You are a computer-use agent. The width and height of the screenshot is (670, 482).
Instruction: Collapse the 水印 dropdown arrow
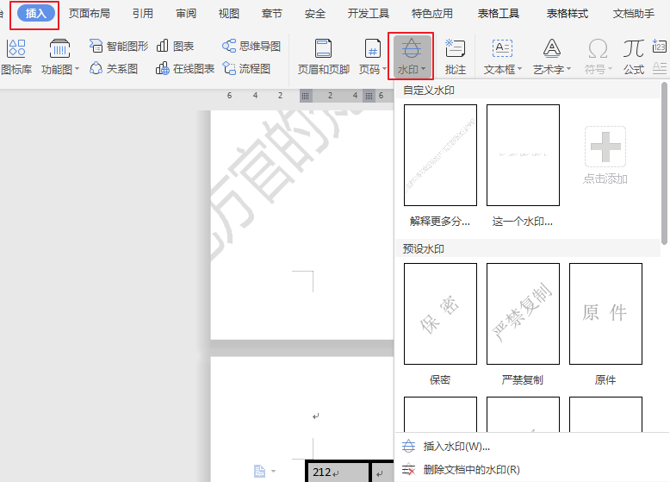[x=423, y=68]
